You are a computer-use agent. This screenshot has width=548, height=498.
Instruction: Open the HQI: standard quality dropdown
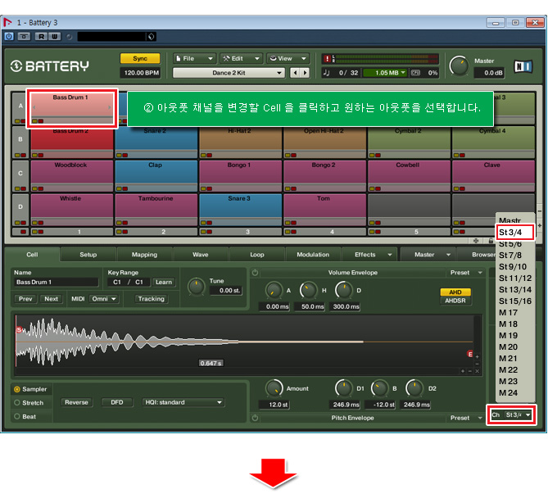(x=183, y=402)
